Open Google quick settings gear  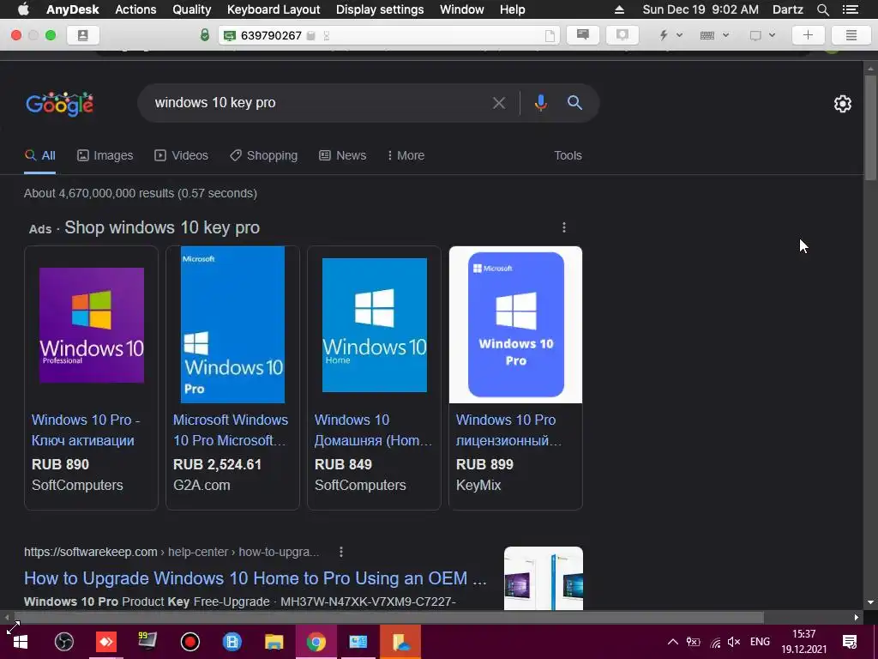point(842,104)
